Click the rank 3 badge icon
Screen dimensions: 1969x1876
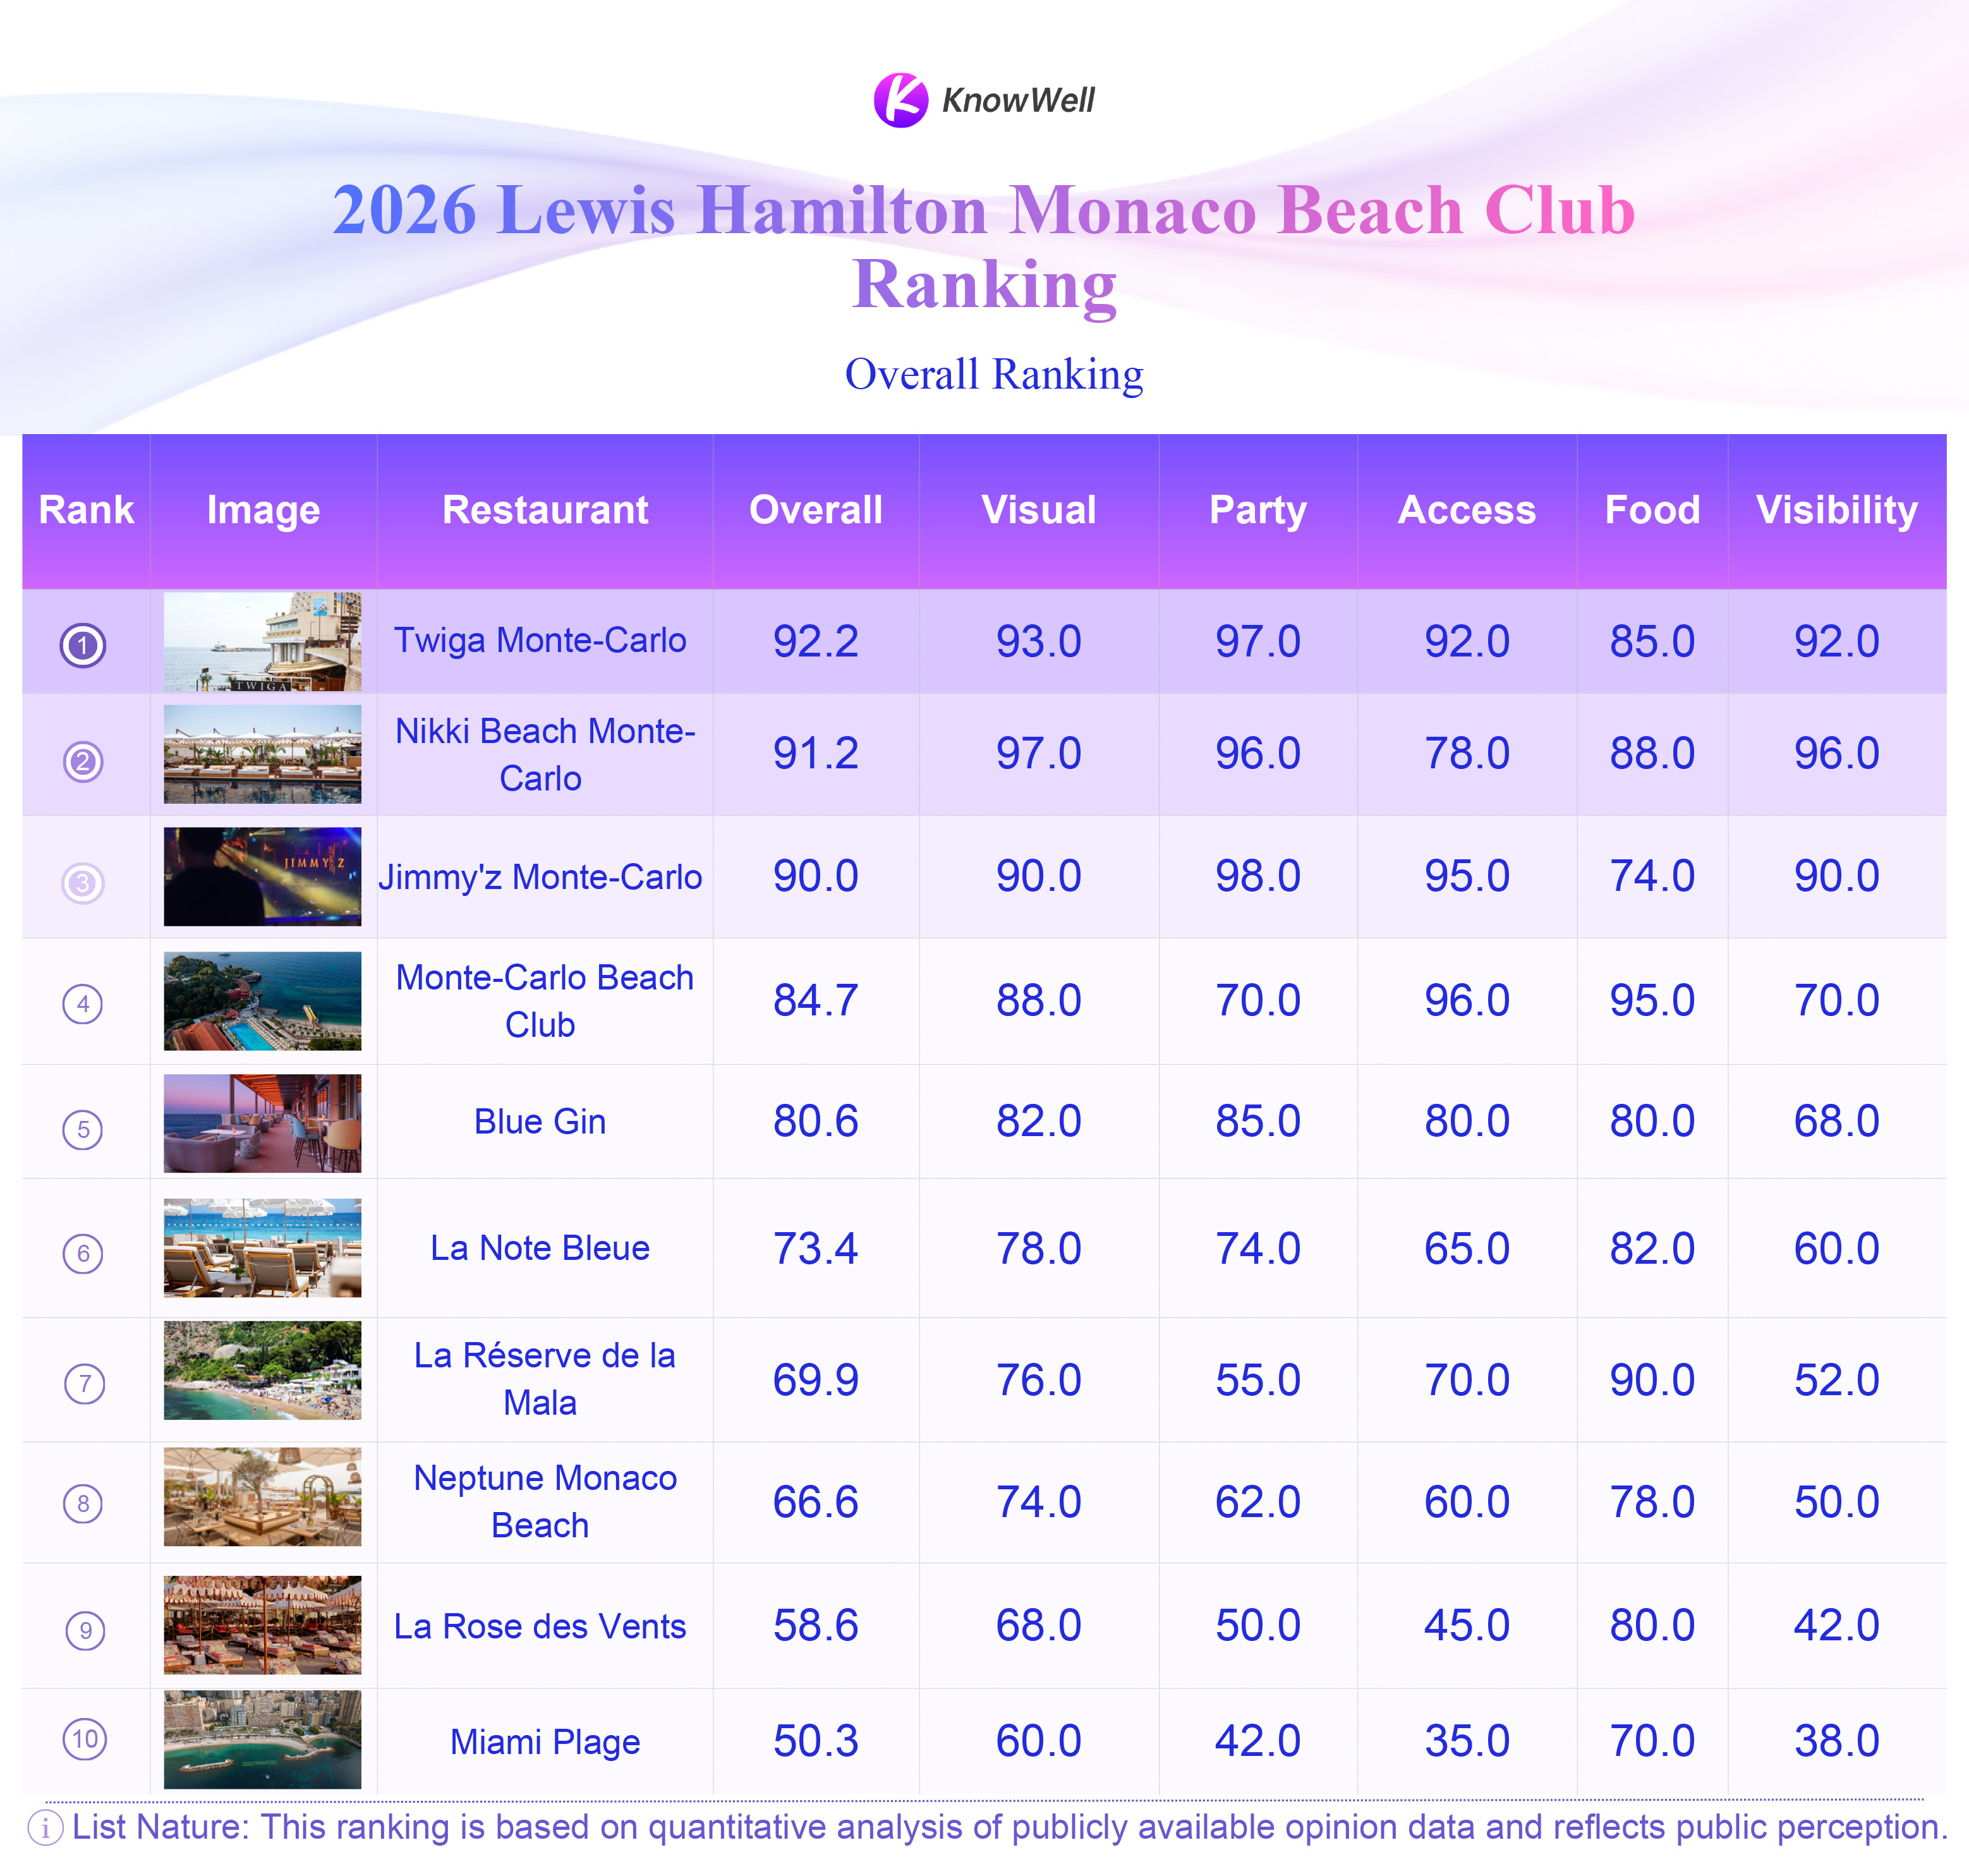pyautogui.click(x=83, y=883)
